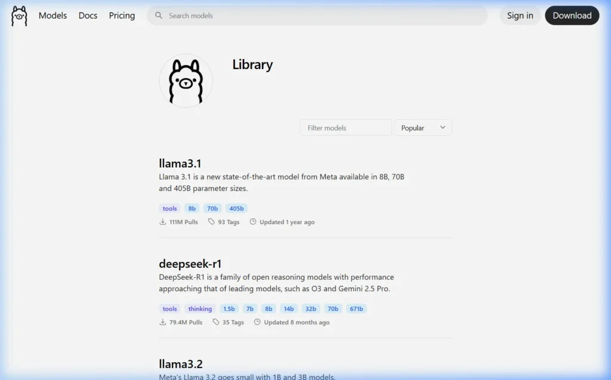Click the clock icon beside Updated 8 months ago
This screenshot has width=611, height=380.
(257, 322)
